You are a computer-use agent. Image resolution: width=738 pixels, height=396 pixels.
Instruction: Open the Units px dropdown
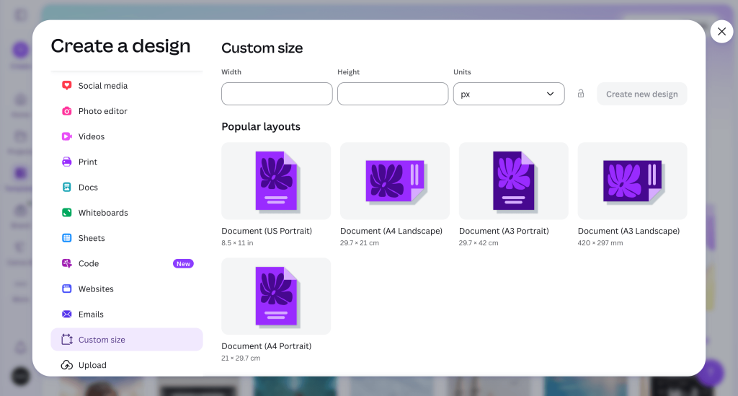coord(509,94)
